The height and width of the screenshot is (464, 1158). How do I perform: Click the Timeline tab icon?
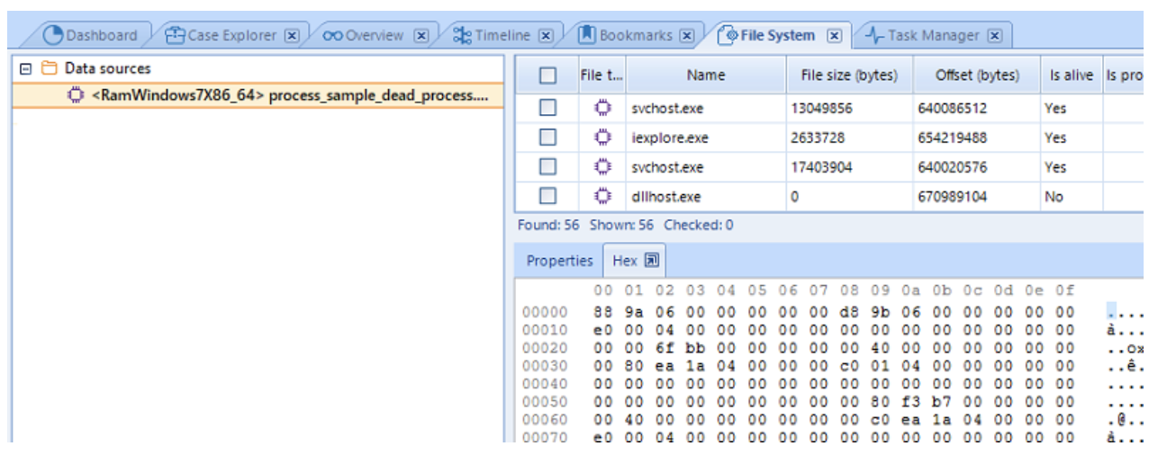coord(462,35)
